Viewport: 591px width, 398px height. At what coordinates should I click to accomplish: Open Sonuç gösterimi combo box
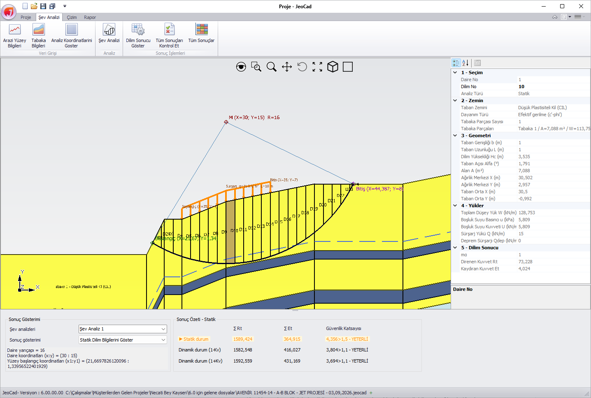pyautogui.click(x=123, y=340)
